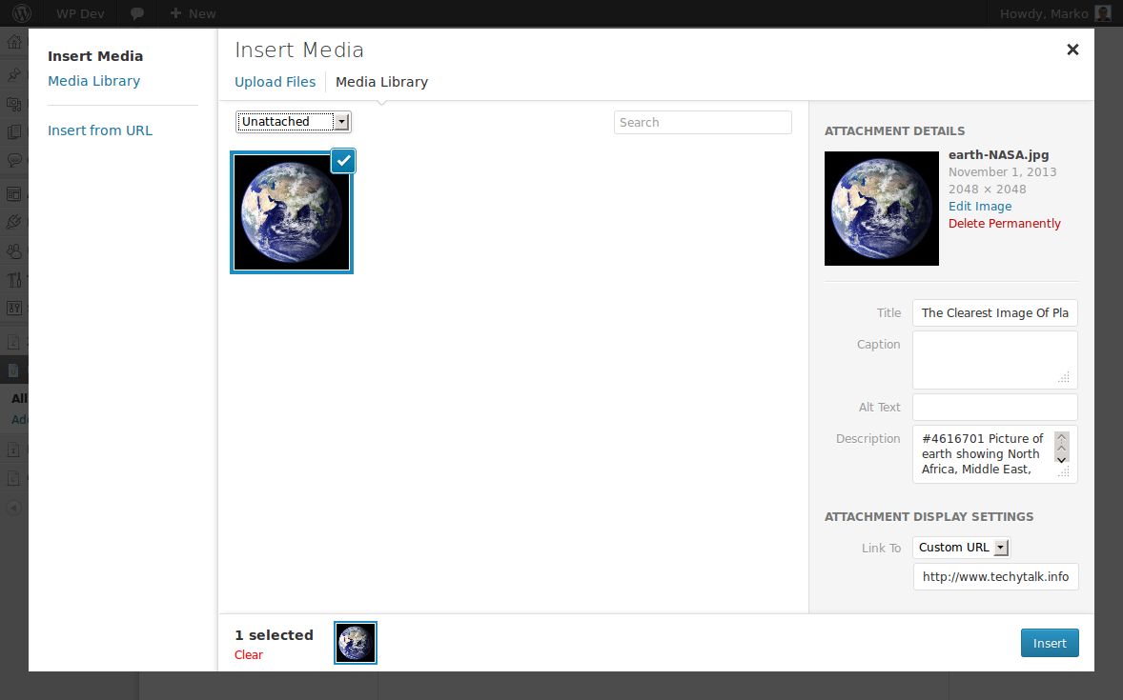The image size is (1123, 700).
Task: Open the comments bubble icon in admin bar
Action: (136, 13)
